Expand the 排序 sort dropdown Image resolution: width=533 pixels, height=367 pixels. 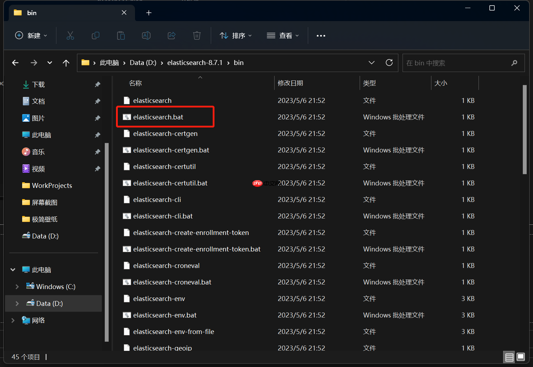tap(236, 35)
